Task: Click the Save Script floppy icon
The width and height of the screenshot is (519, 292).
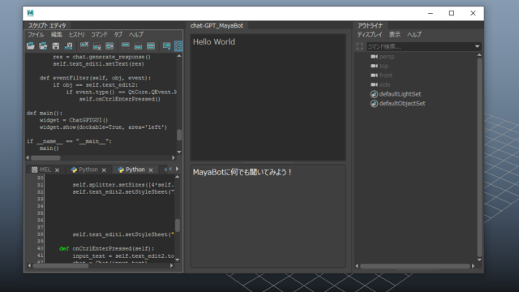Action: pyautogui.click(x=56, y=46)
